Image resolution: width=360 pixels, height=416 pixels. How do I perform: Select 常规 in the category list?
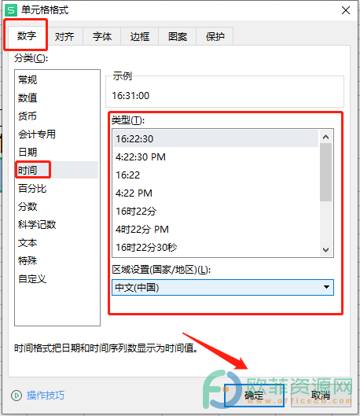(x=57, y=80)
